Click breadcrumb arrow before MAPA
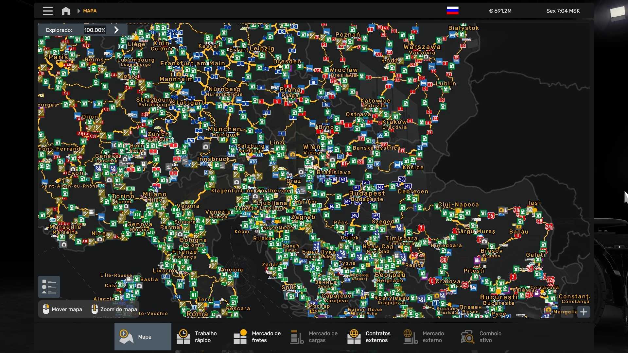The height and width of the screenshot is (353, 628). tap(78, 11)
